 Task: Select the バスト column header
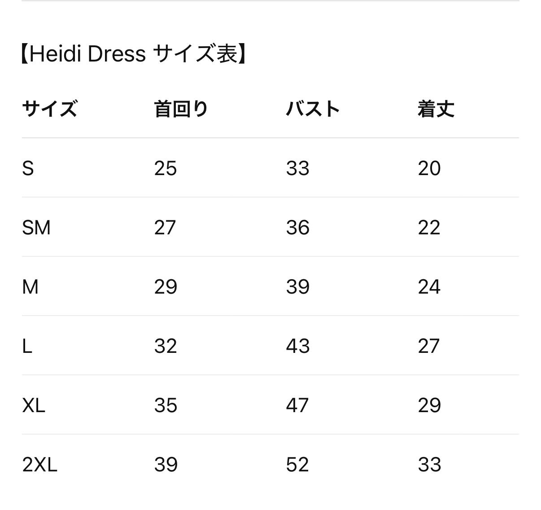tap(313, 109)
